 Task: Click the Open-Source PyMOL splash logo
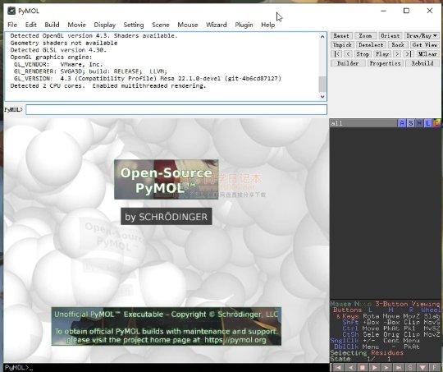pyautogui.click(x=166, y=179)
